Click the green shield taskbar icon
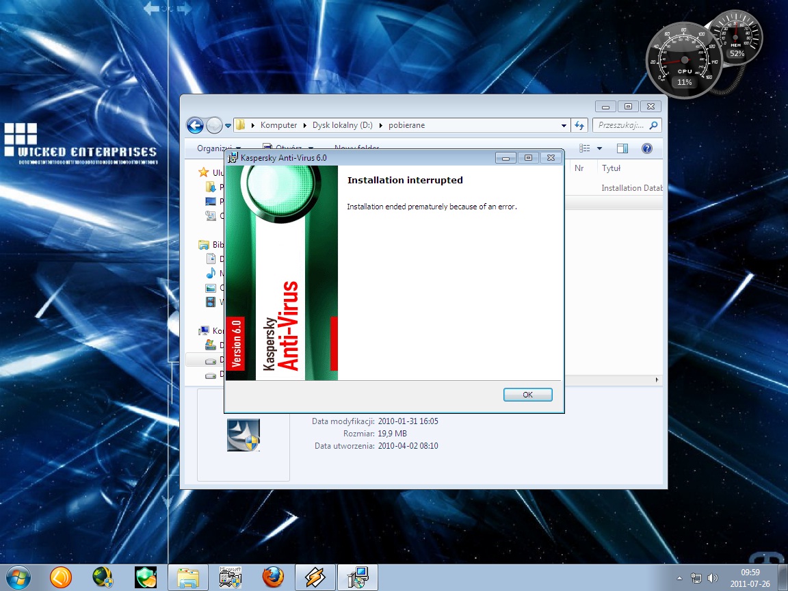Screen dimensions: 788x591 (146, 577)
